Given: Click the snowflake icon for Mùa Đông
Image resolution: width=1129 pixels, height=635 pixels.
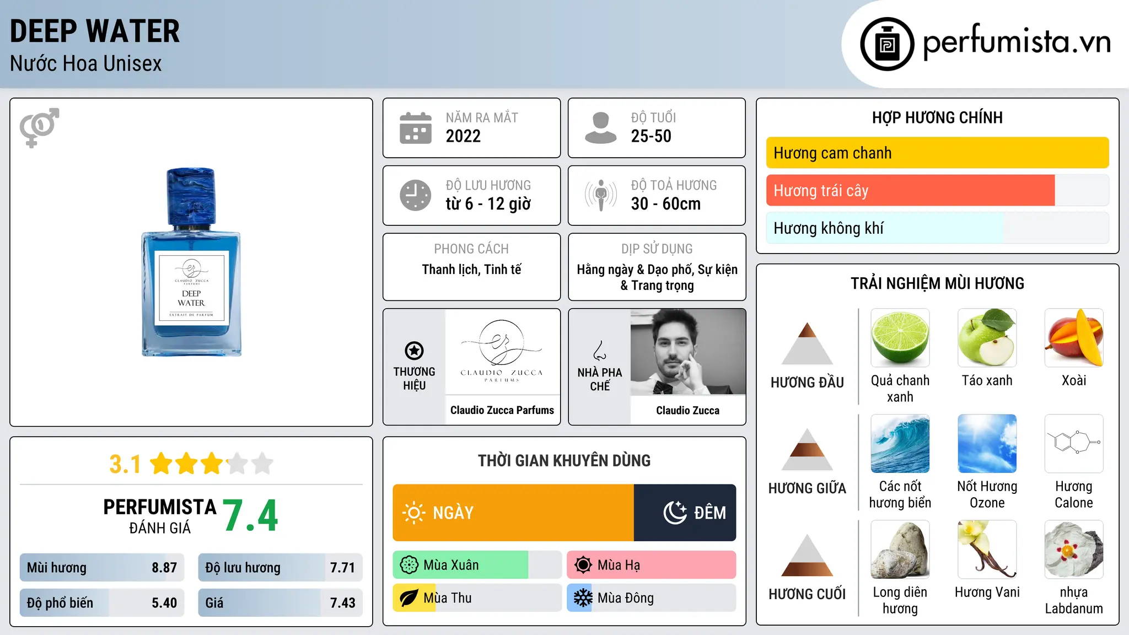Looking at the screenshot, I should [583, 598].
